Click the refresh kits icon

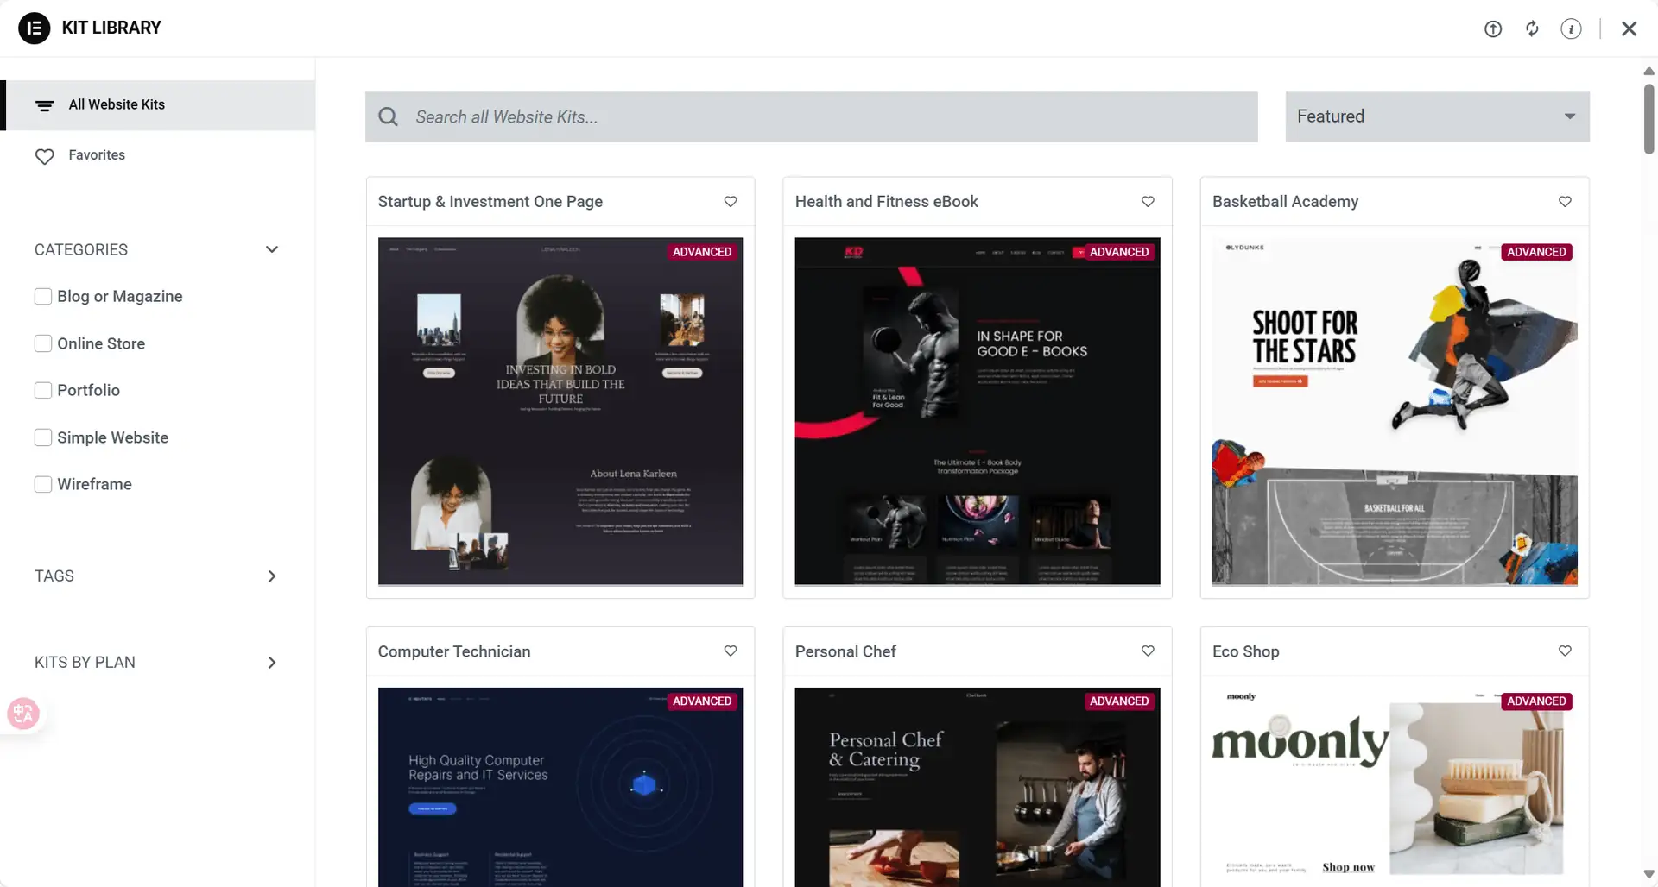(x=1532, y=28)
